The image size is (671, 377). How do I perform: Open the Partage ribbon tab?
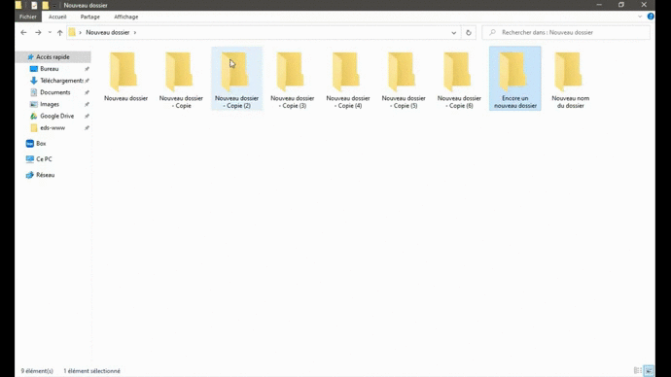[x=89, y=17]
